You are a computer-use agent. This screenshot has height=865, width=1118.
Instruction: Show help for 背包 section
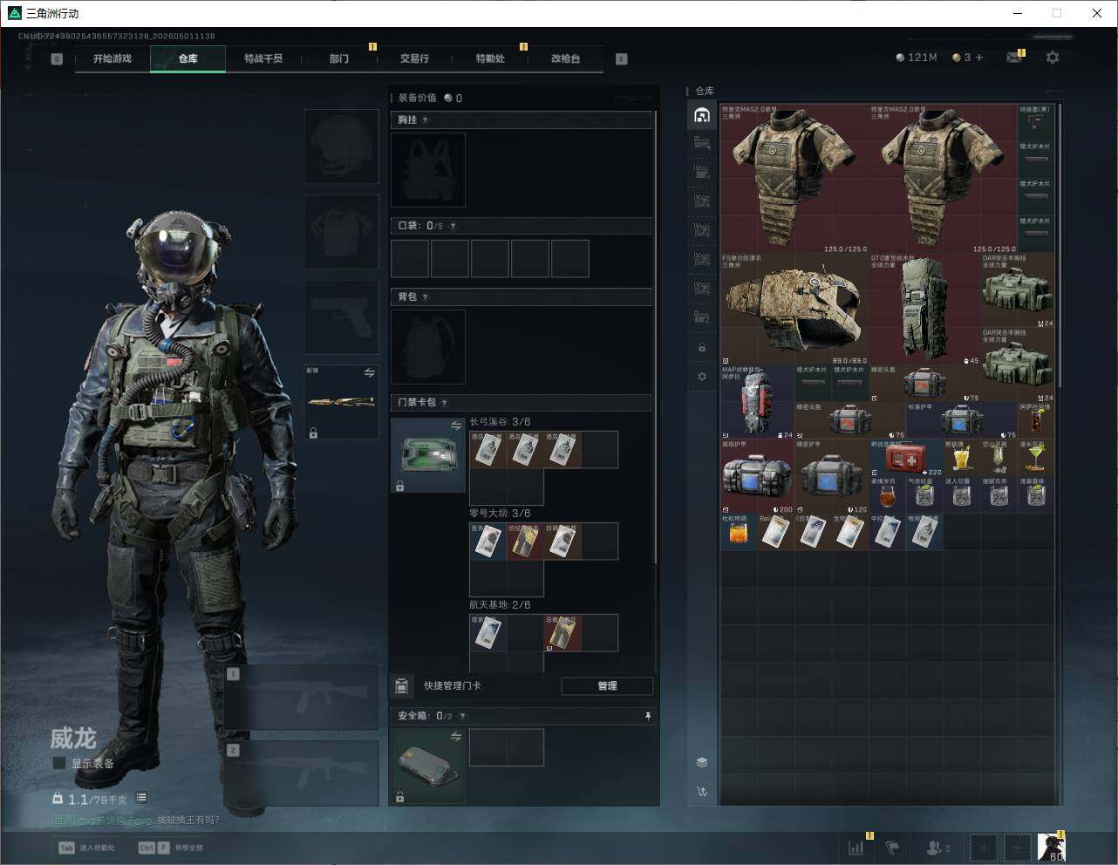(x=426, y=297)
